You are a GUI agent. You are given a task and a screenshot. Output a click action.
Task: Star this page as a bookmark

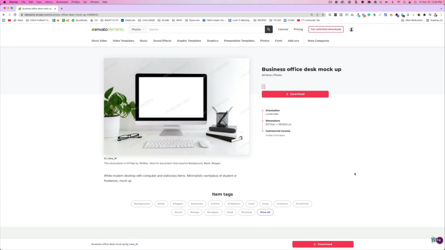[323, 15]
